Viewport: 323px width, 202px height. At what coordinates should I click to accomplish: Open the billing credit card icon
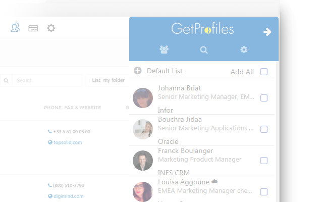(x=33, y=28)
